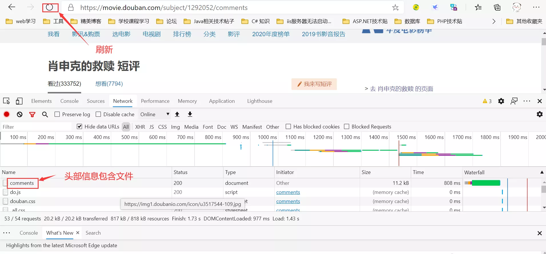This screenshot has width=546, height=254.
Task: Click the browser refresh button
Action: pyautogui.click(x=50, y=7)
